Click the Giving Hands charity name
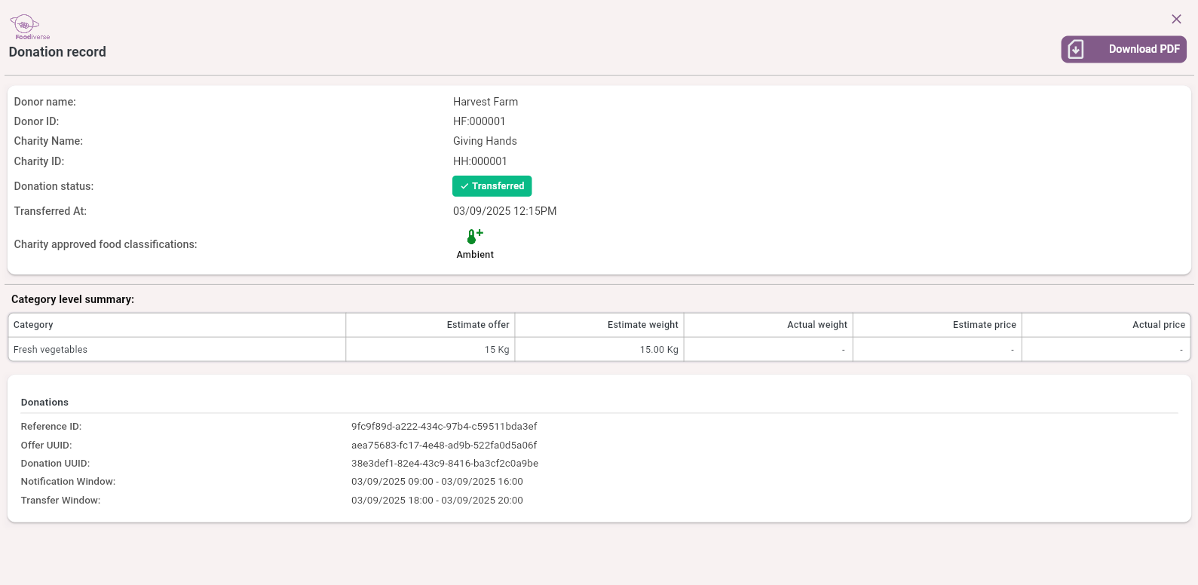Screen dimensions: 1198x585 pyautogui.click(x=485, y=141)
